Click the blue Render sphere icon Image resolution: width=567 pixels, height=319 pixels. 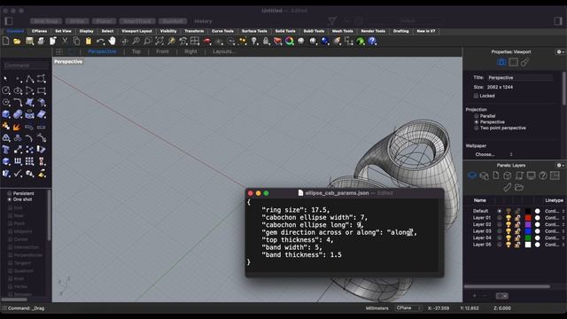coord(325,42)
